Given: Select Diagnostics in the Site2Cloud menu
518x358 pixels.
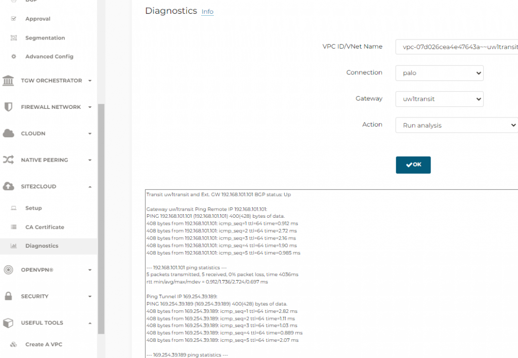Looking at the screenshot, I should tap(41, 246).
